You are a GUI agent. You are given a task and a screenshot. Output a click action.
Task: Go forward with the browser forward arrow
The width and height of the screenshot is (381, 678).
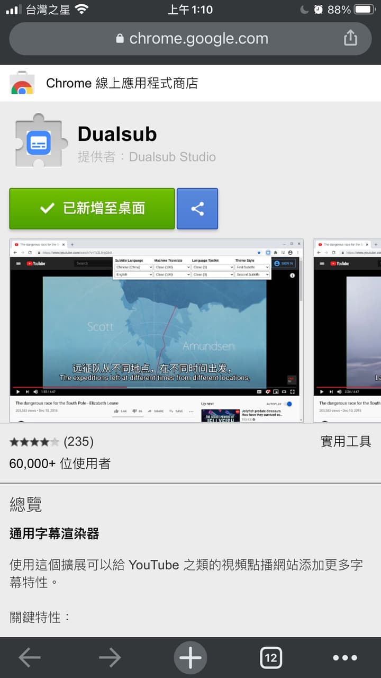pos(110,658)
